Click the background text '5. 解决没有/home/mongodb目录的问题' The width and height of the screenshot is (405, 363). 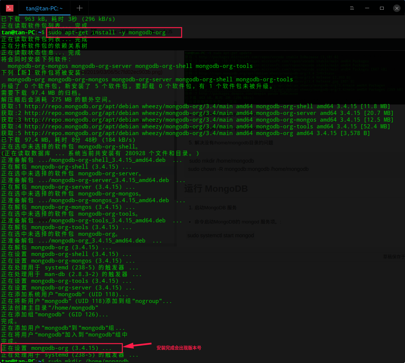point(230,143)
